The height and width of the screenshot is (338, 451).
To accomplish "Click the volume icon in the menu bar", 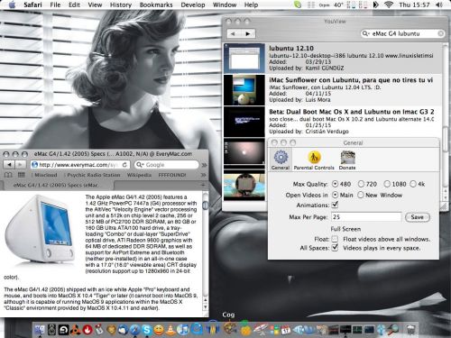I will (439, 5).
